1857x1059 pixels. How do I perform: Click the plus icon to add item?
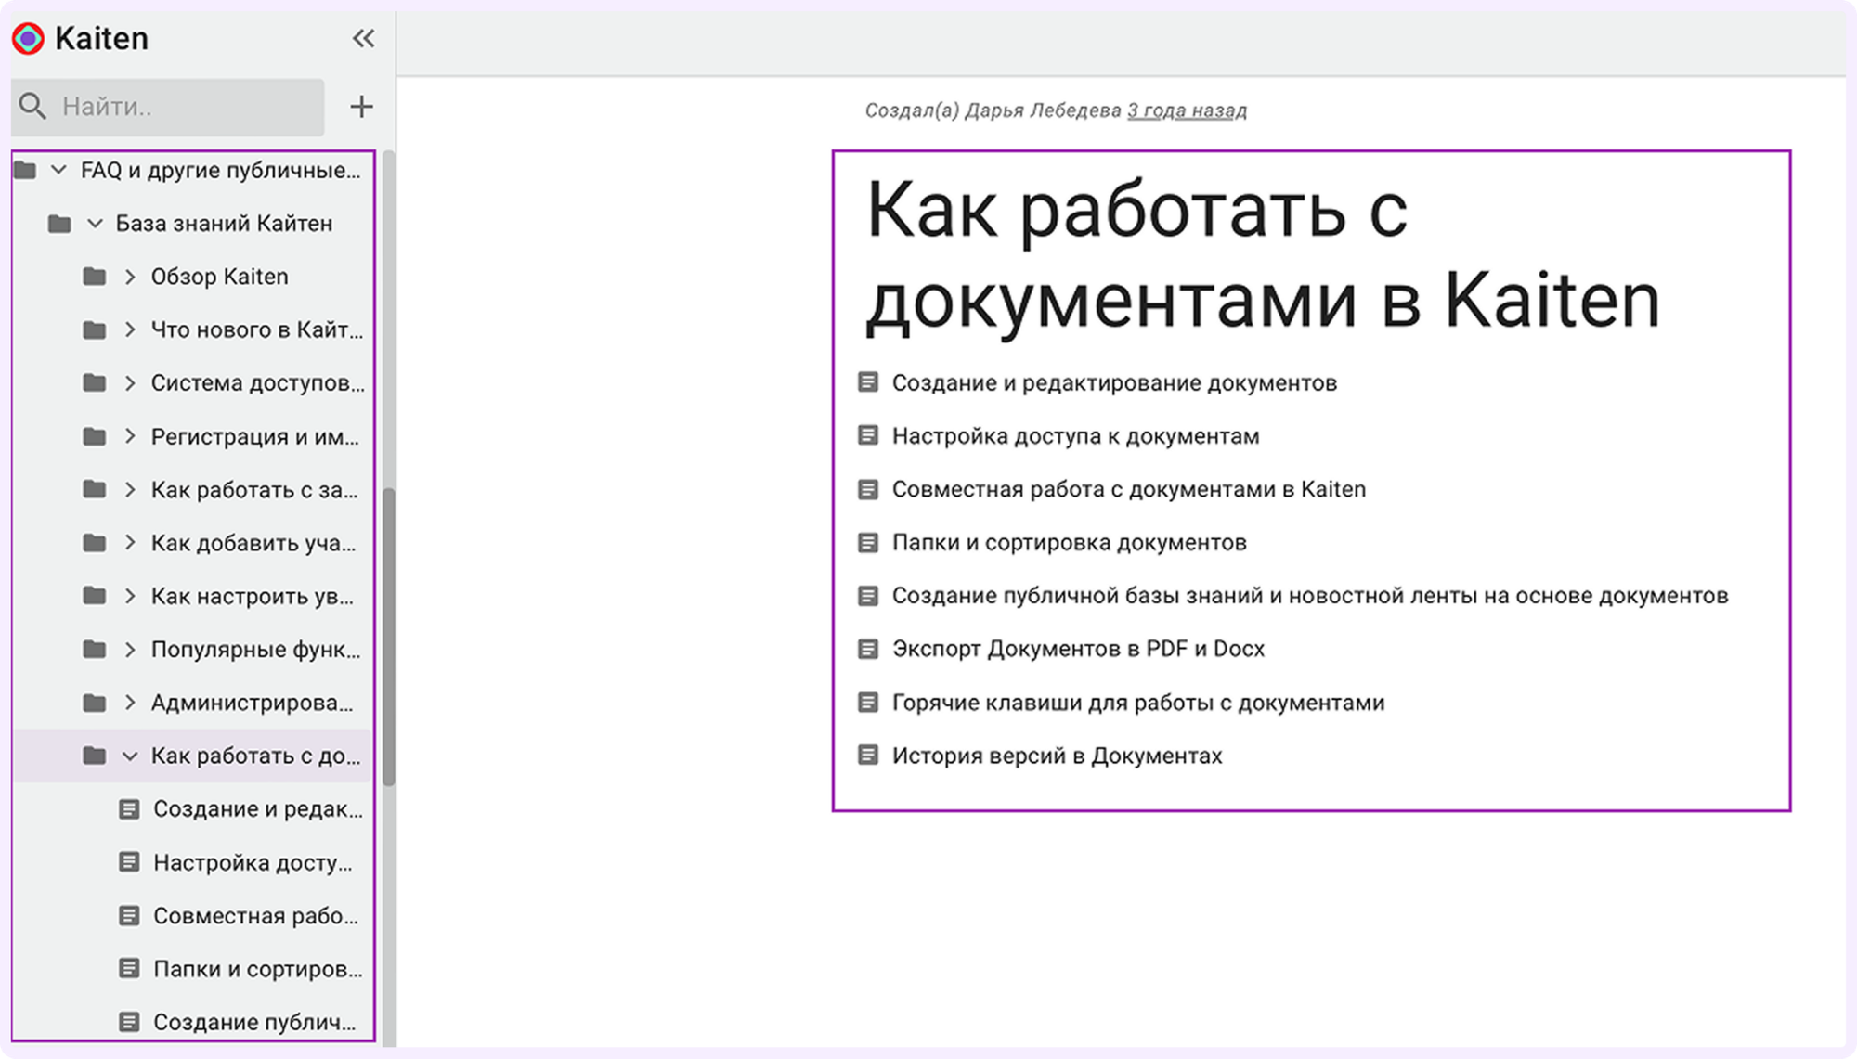click(x=361, y=107)
